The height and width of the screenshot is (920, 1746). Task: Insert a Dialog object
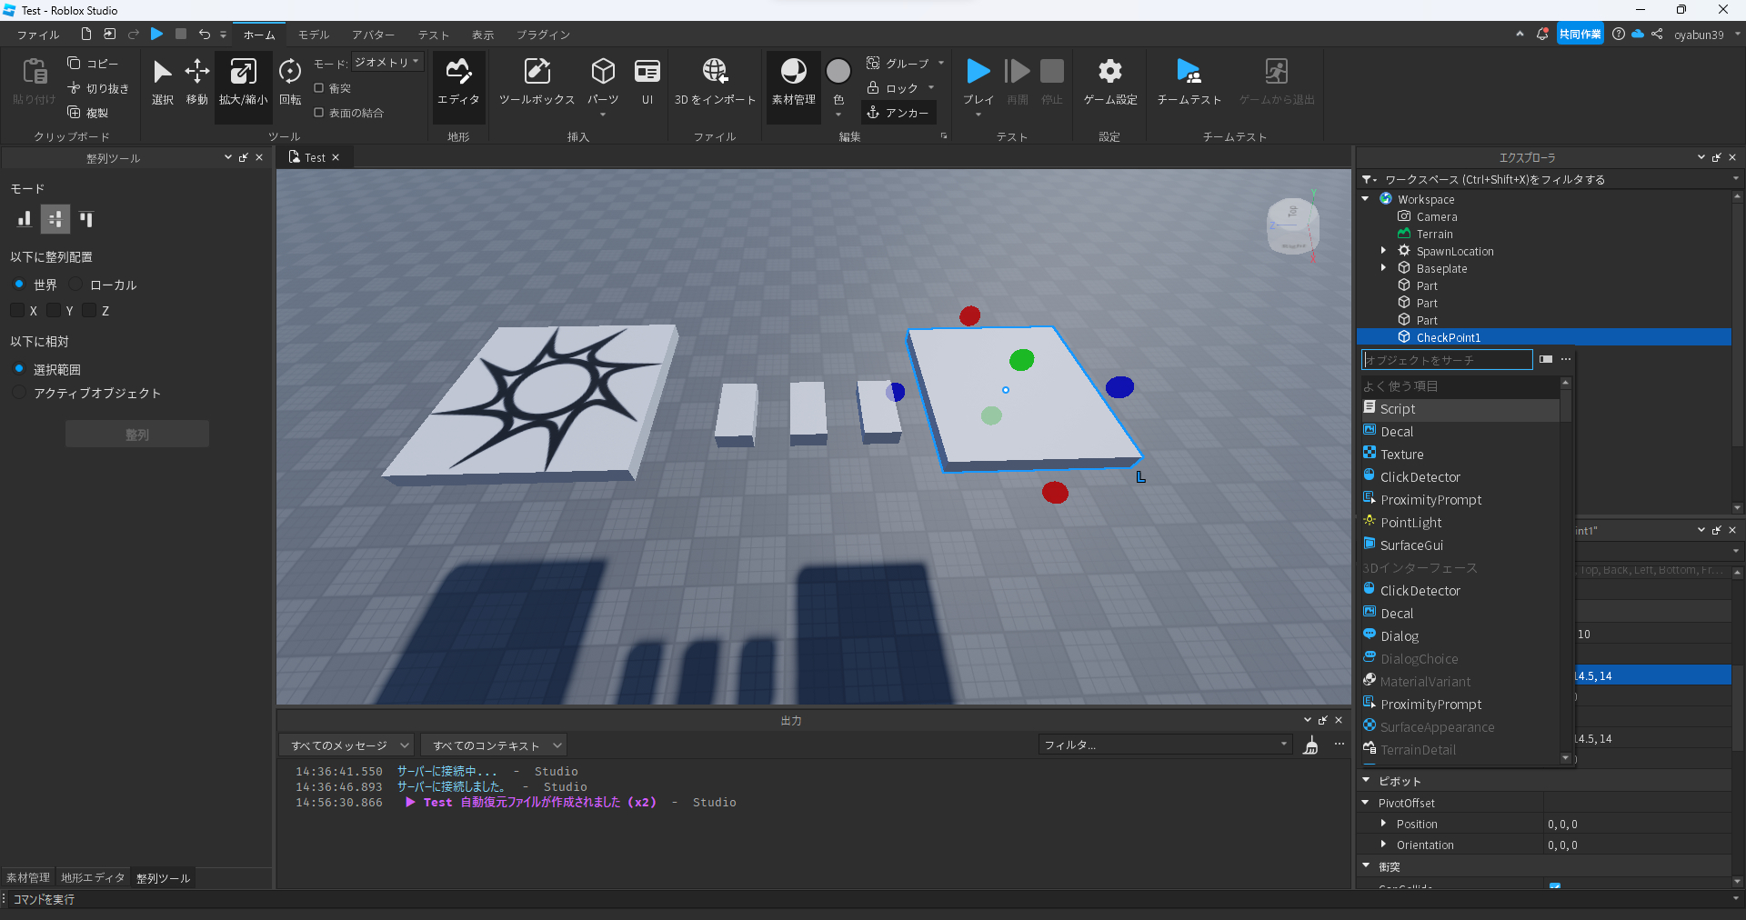coord(1460,636)
